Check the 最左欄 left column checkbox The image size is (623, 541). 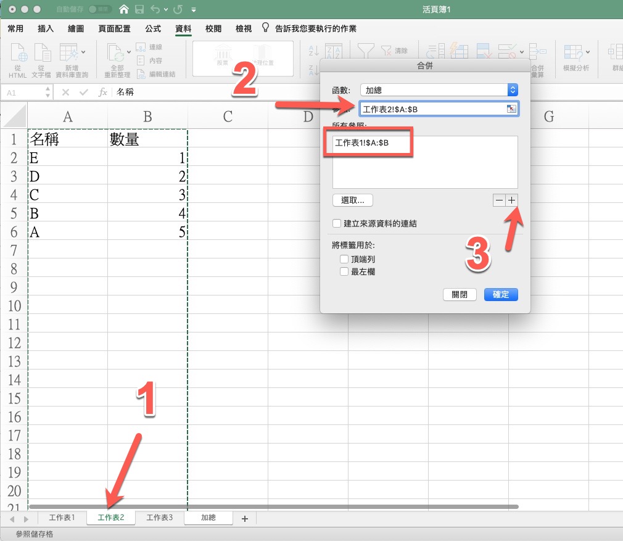tap(344, 271)
